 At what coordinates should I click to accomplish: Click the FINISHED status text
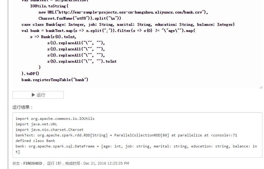tap(33, 163)
